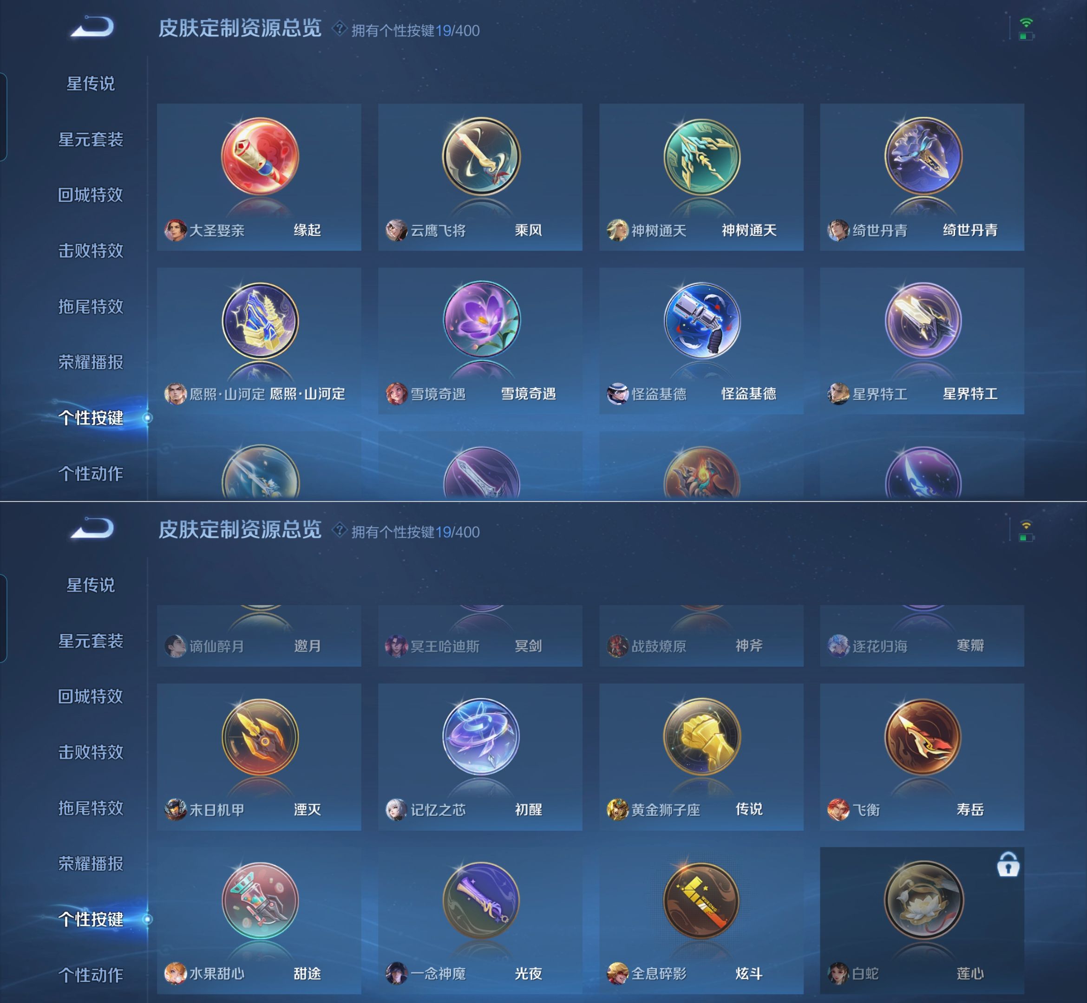Viewport: 1087px width, 1003px height.
Task: Select 荣耀播报 in the upper sidebar
Action: 91,362
